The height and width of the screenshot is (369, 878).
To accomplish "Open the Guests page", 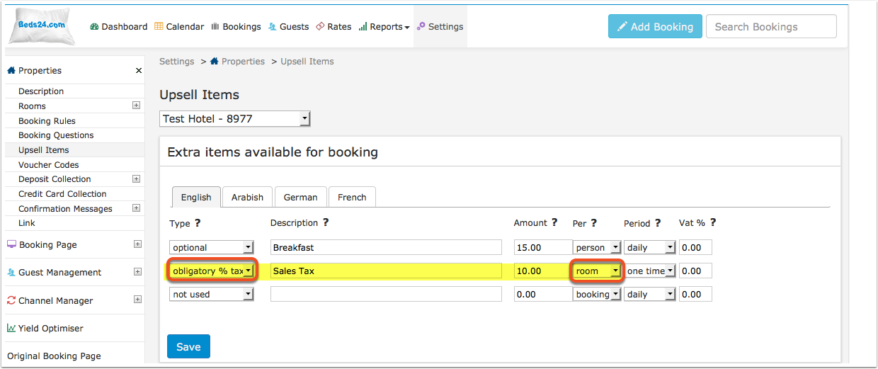I will [288, 27].
